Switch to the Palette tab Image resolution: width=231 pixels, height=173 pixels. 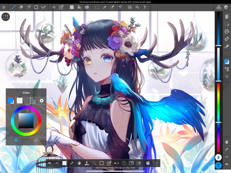click(36, 141)
